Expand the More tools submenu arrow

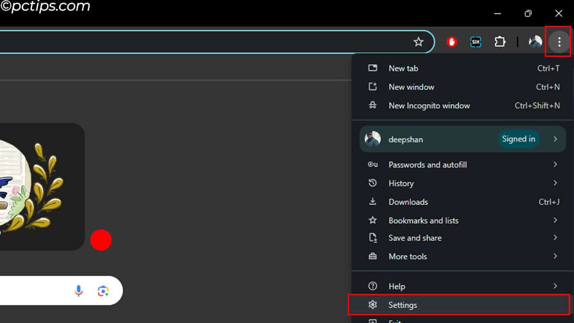[555, 256]
